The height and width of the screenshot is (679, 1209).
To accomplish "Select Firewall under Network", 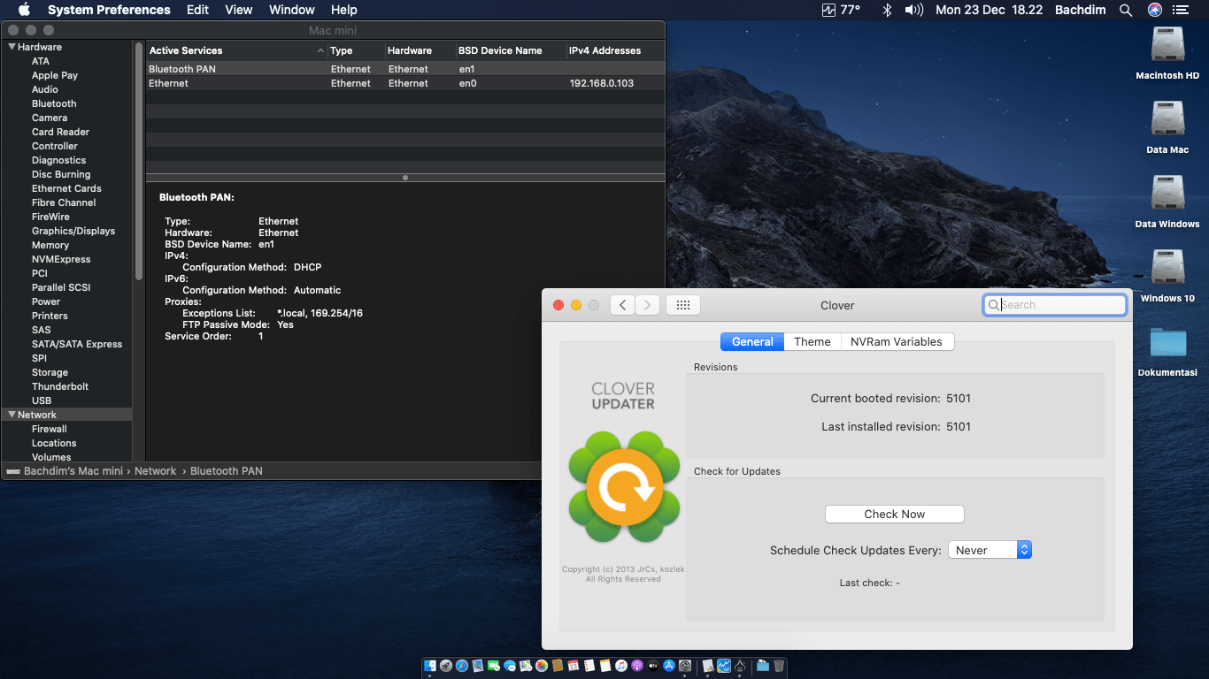I will click(x=50, y=429).
